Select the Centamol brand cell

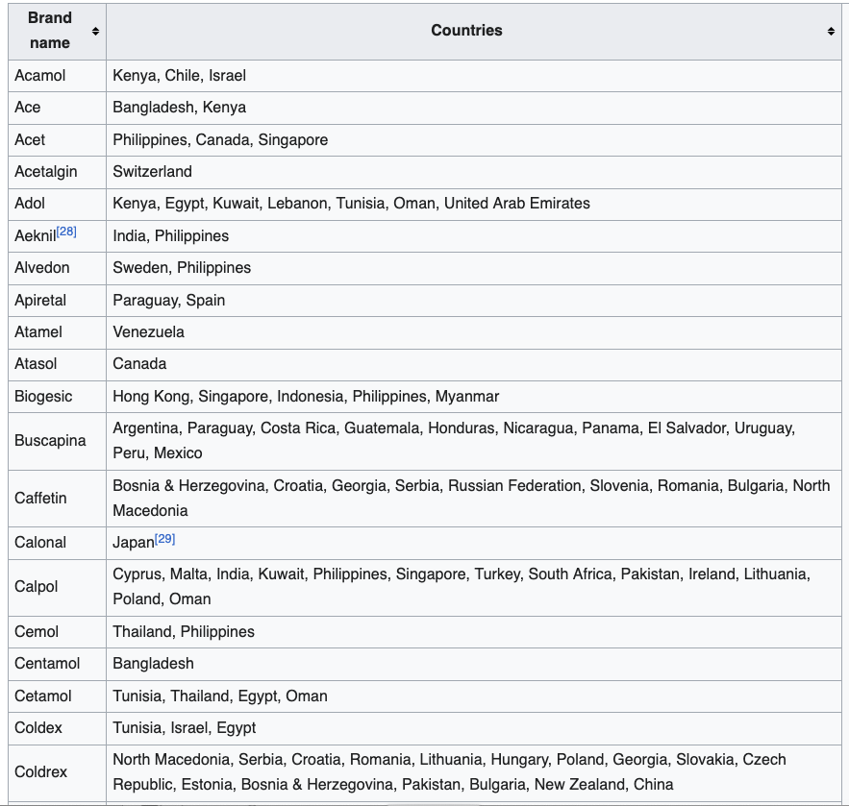coord(58,664)
